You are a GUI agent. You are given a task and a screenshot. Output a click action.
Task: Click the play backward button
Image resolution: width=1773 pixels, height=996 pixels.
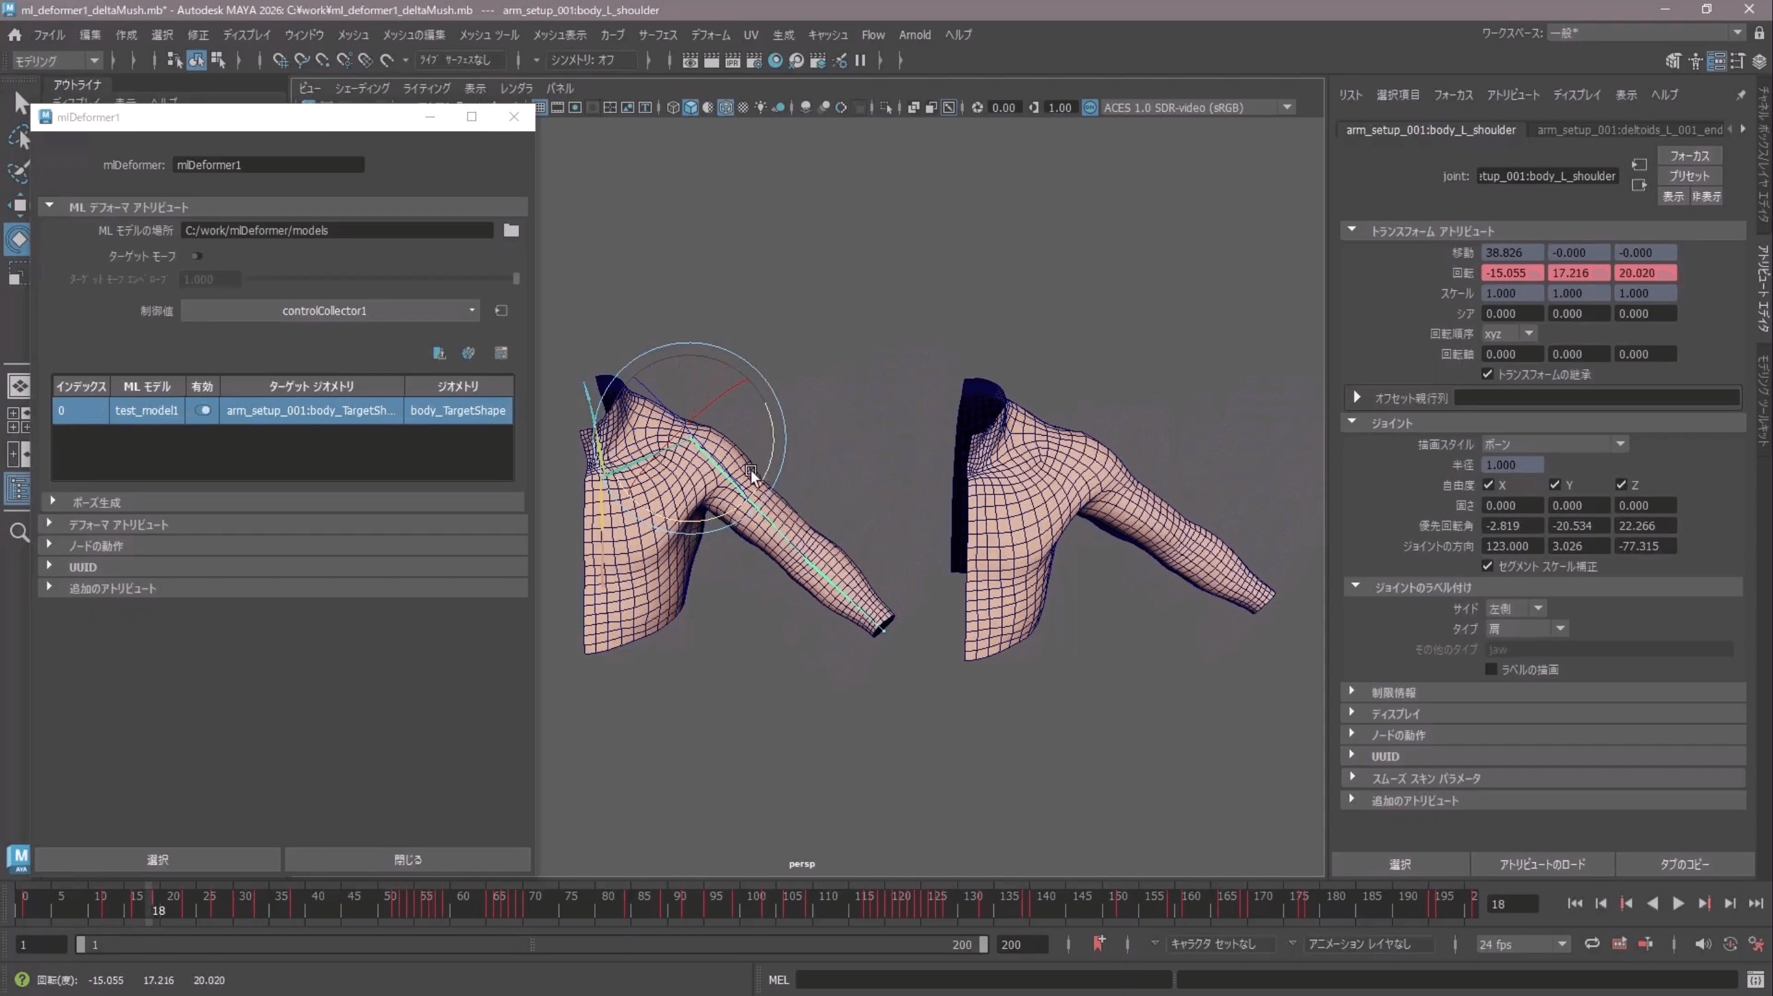[x=1653, y=903]
